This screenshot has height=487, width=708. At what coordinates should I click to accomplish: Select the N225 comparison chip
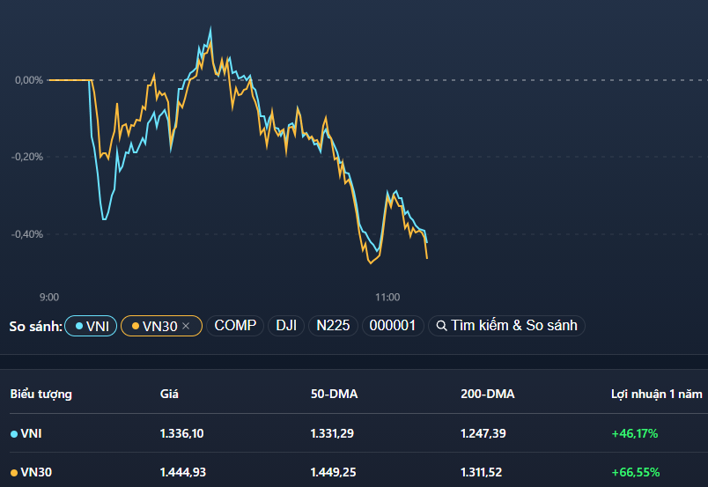[333, 326]
